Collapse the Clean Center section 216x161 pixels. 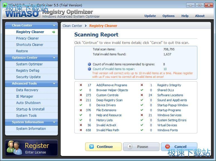tap(54, 25)
